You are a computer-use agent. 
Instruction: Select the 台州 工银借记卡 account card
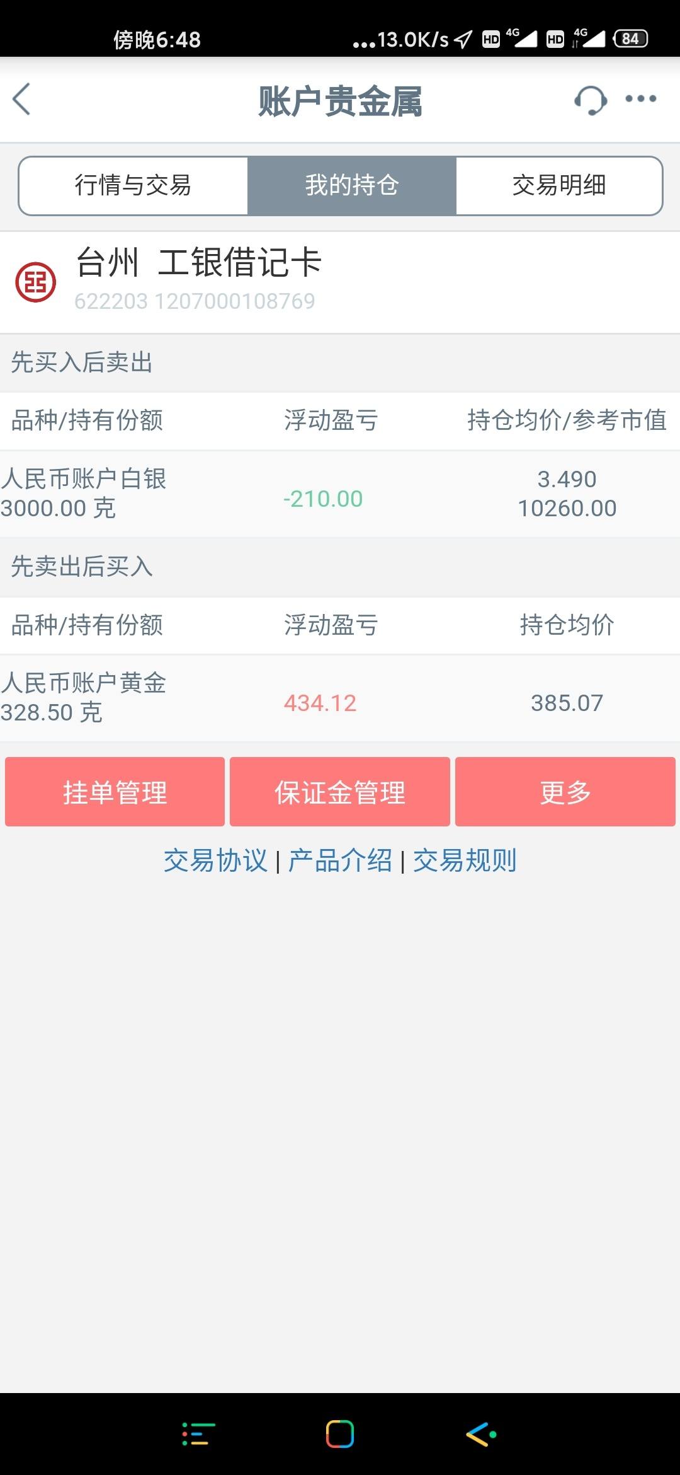click(340, 282)
